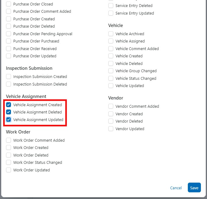Click the Vehicle section heading
207x199 pixels.
115,25
